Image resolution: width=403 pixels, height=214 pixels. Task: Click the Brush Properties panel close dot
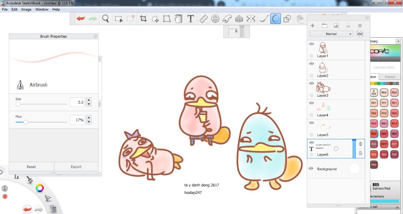95,37
